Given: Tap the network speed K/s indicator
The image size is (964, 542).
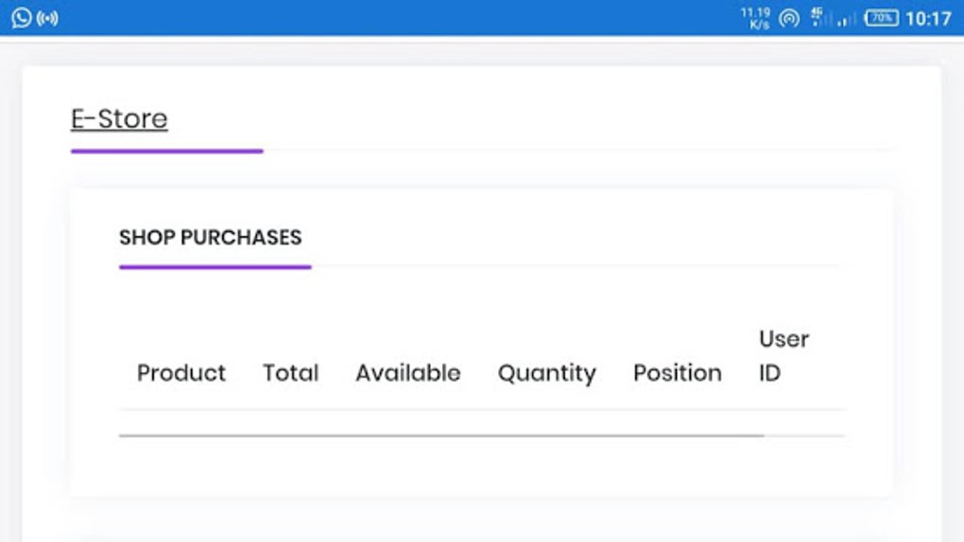Looking at the screenshot, I should pos(755,19).
